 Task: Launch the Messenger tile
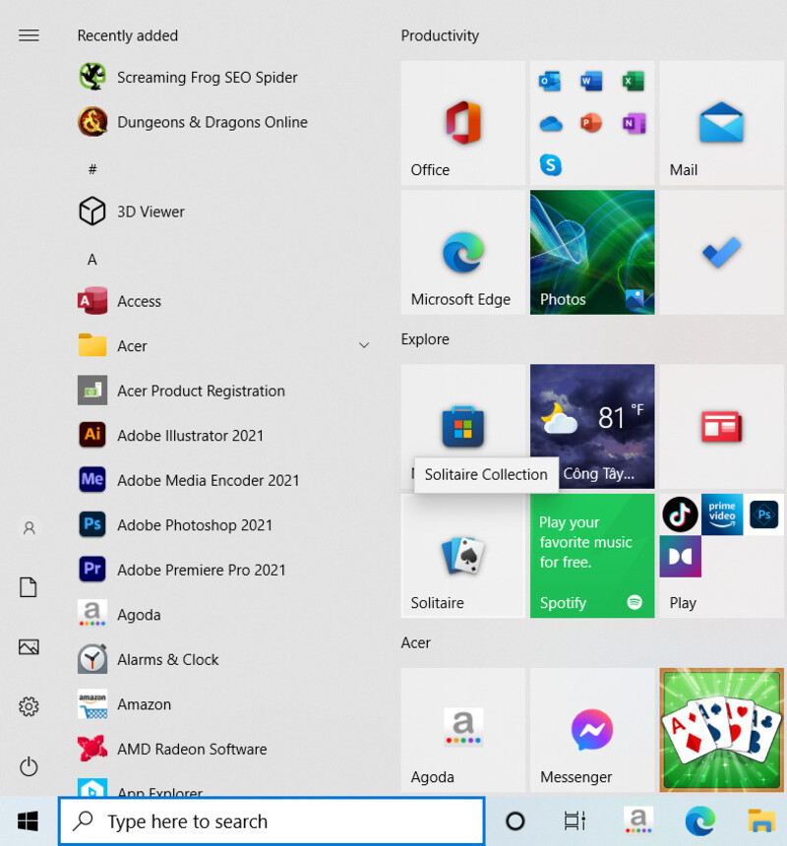[592, 730]
